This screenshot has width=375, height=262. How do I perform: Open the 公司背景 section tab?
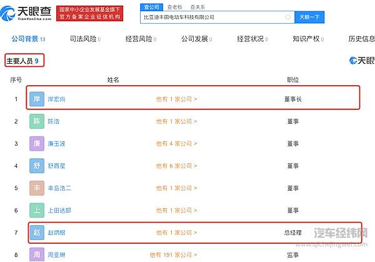pos(28,39)
